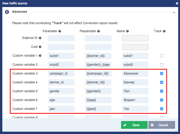Click help icon next to Placeholder header

pos(99,31)
